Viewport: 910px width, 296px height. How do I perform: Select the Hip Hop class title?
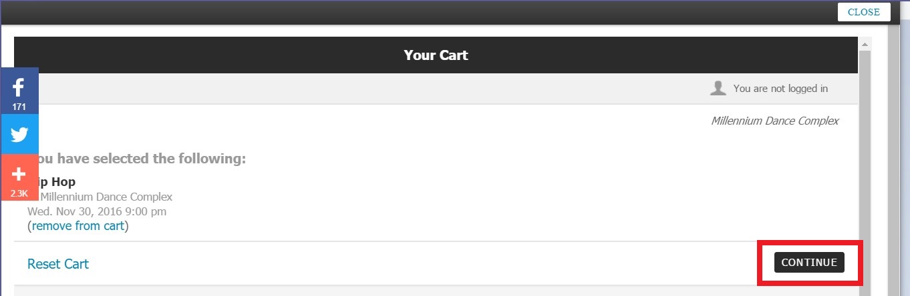(57, 182)
